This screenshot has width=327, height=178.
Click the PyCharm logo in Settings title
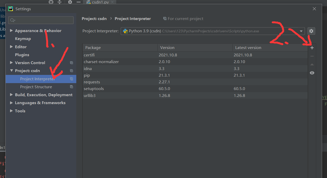(x=11, y=9)
